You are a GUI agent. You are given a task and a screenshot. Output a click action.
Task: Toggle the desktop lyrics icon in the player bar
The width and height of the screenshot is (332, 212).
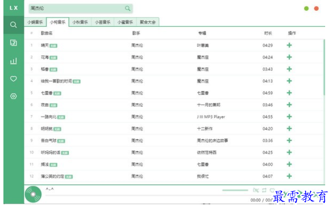pyautogui.click(x=256, y=190)
